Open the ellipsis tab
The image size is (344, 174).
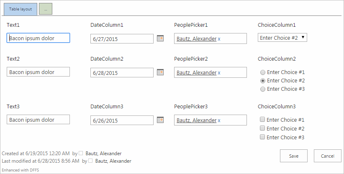tap(45, 9)
